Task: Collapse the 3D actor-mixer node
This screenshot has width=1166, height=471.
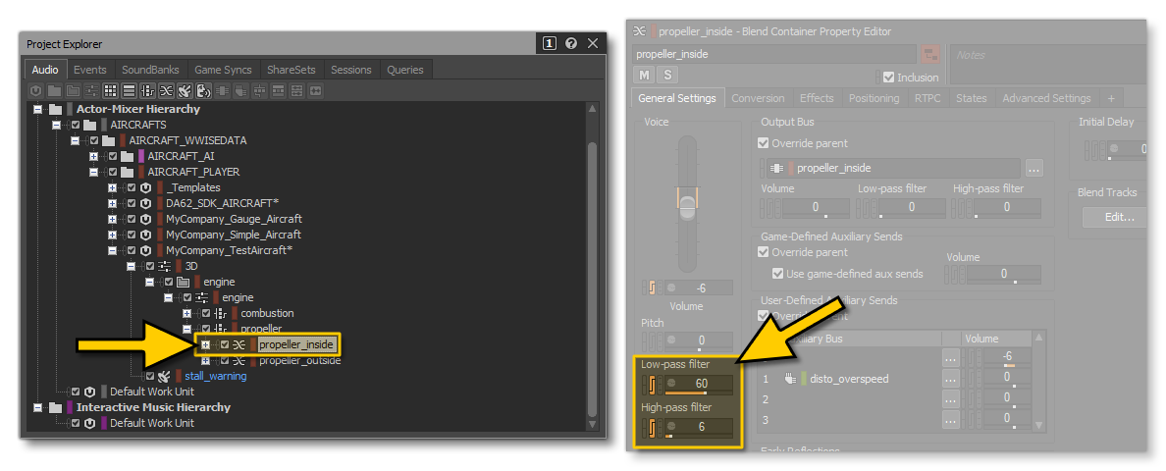Action: [131, 266]
